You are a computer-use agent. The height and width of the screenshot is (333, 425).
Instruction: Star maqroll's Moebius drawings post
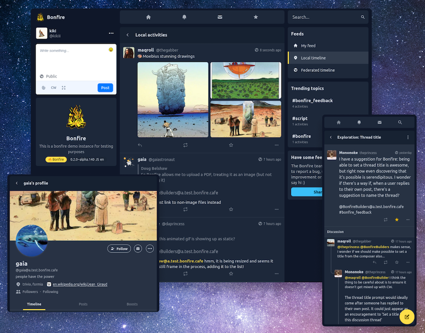231,145
